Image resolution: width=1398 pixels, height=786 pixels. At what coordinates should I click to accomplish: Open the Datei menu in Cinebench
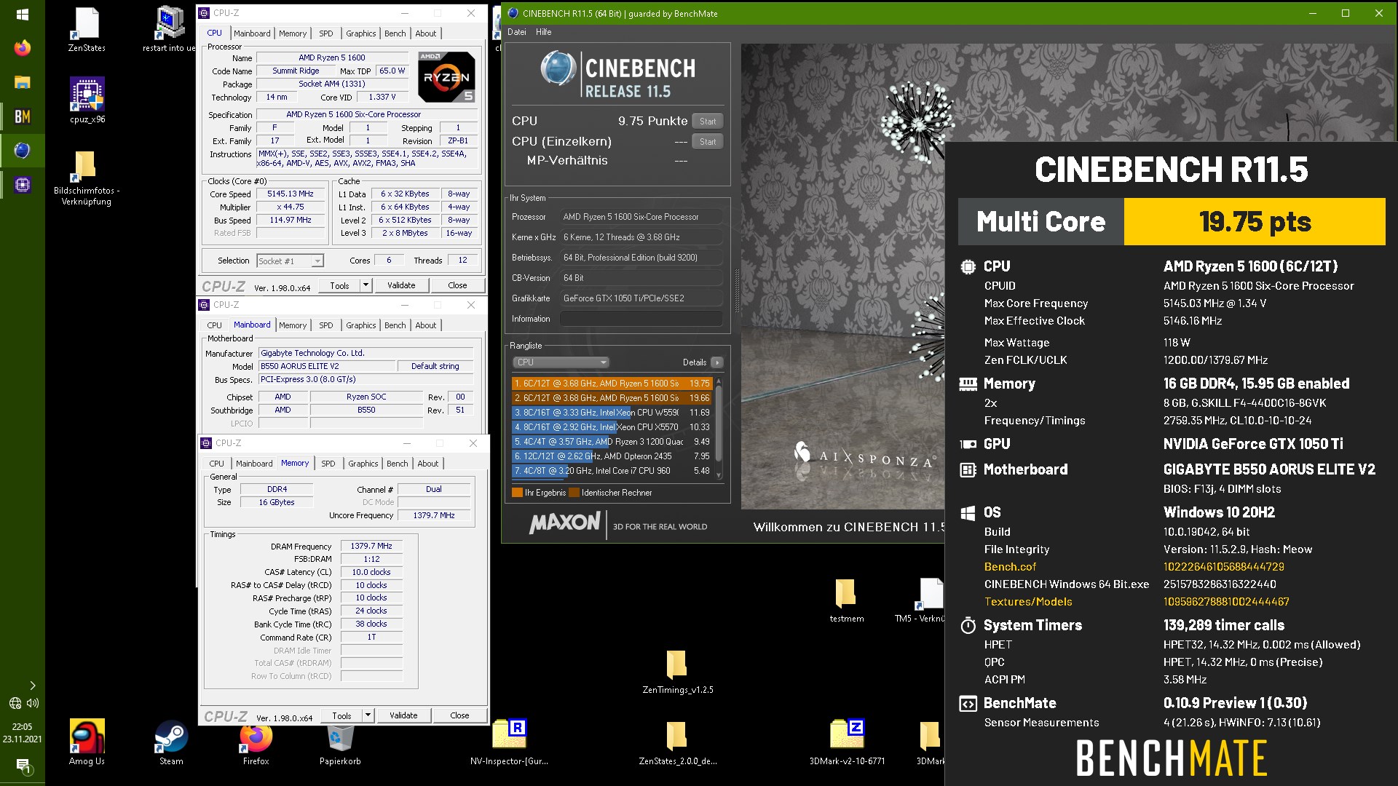[517, 32]
